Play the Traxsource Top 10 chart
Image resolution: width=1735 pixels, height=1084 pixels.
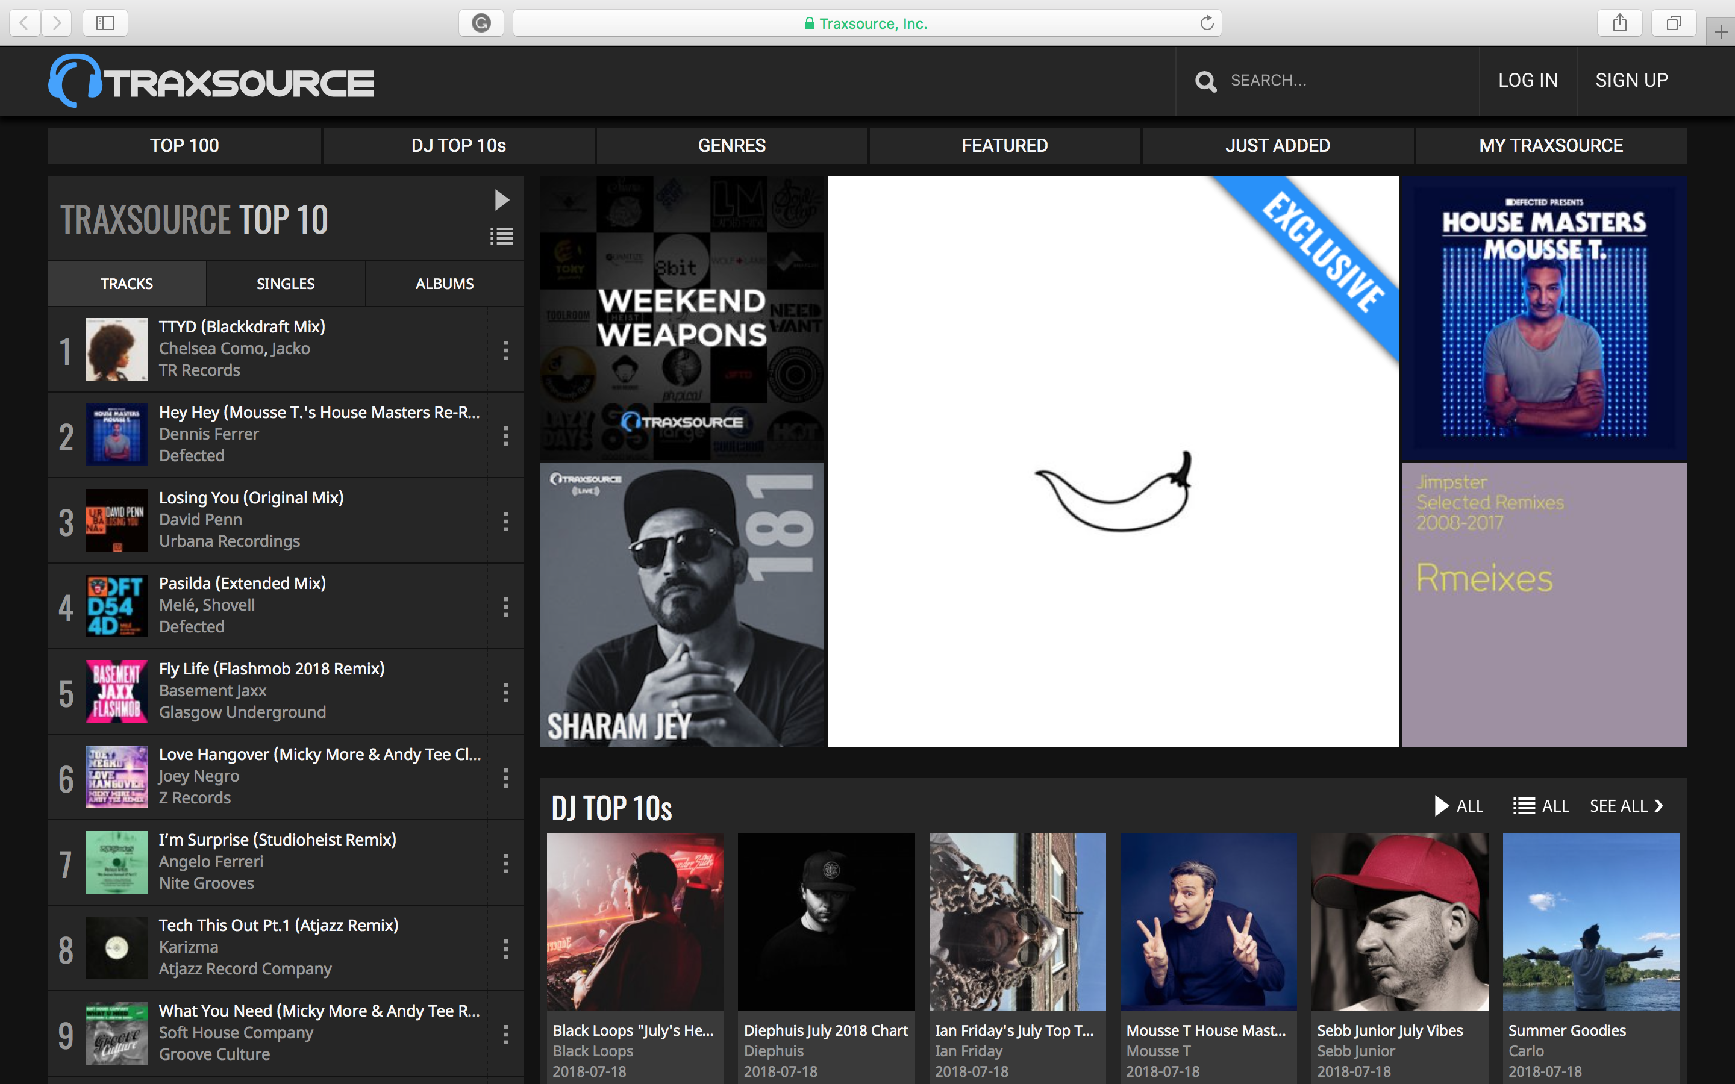coord(502,200)
